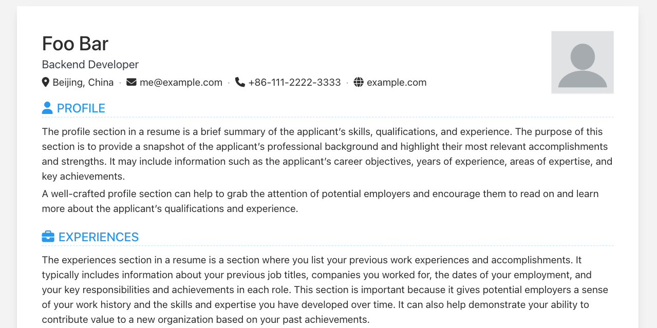
Task: Click the PROFILE section heading
Action: click(x=81, y=108)
